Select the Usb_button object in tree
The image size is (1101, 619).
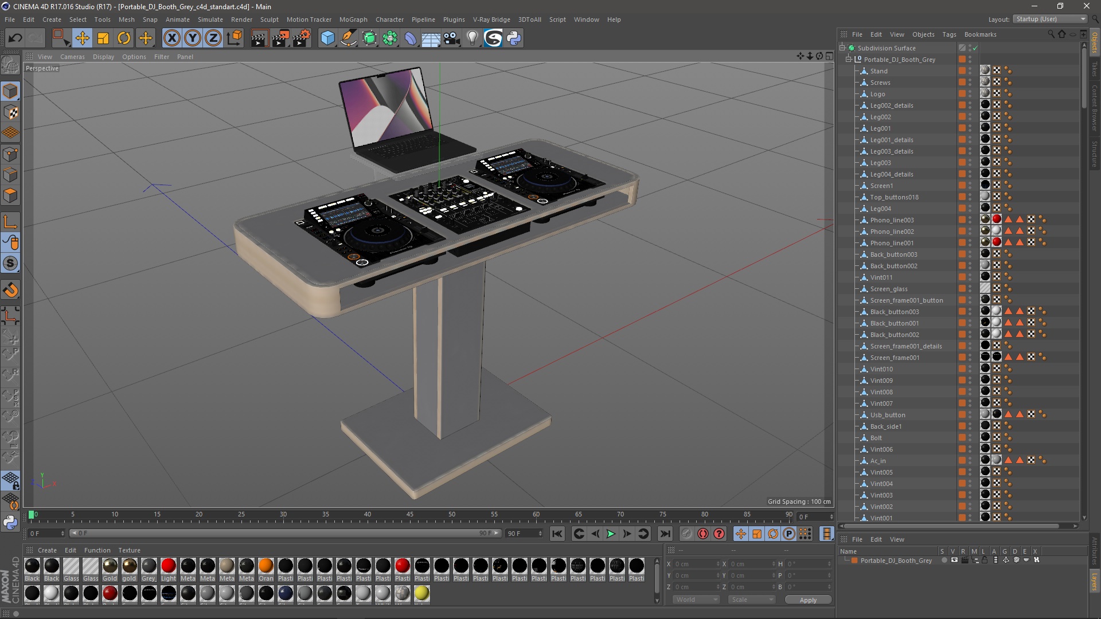[x=888, y=415]
